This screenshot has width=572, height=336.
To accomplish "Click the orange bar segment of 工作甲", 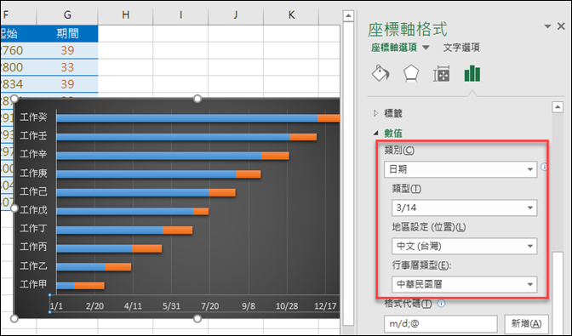I will click(x=89, y=285).
